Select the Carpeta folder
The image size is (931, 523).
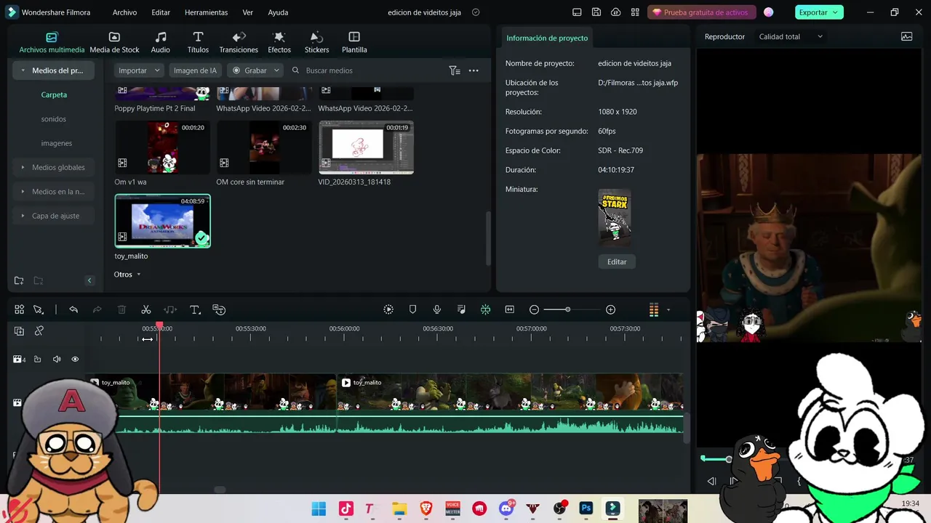pyautogui.click(x=54, y=94)
